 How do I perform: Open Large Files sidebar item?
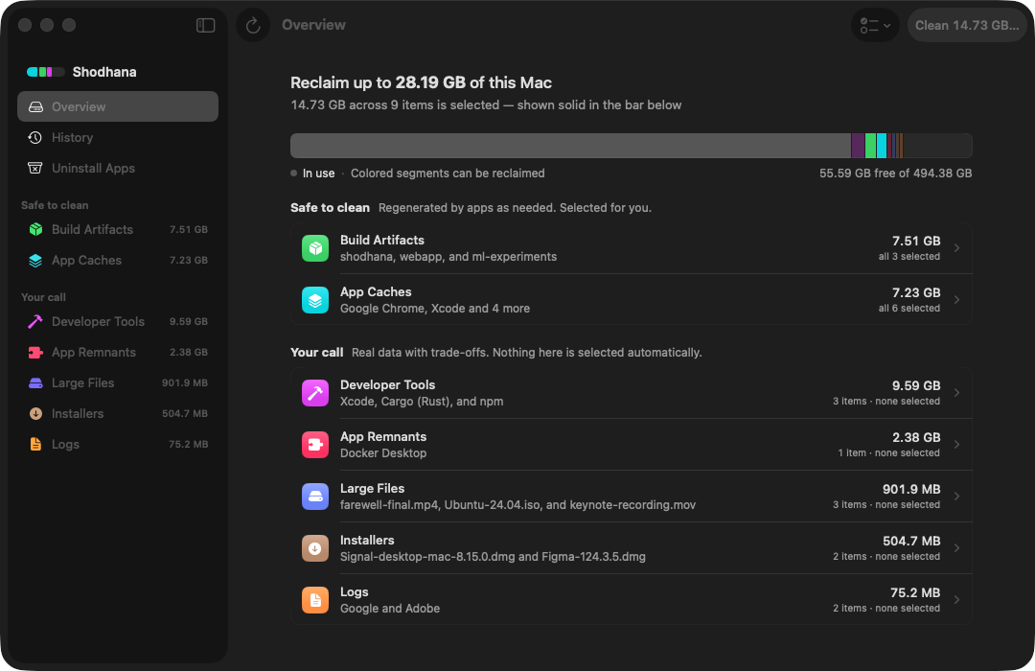pyautogui.click(x=118, y=383)
